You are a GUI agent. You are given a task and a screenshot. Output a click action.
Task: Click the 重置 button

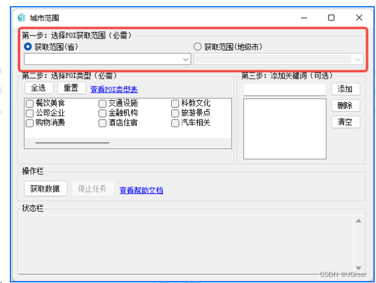coord(72,88)
